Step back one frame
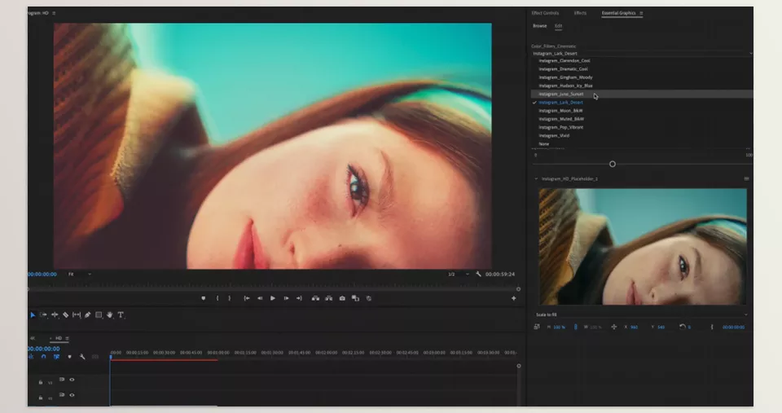This screenshot has height=413, width=782. point(260,298)
